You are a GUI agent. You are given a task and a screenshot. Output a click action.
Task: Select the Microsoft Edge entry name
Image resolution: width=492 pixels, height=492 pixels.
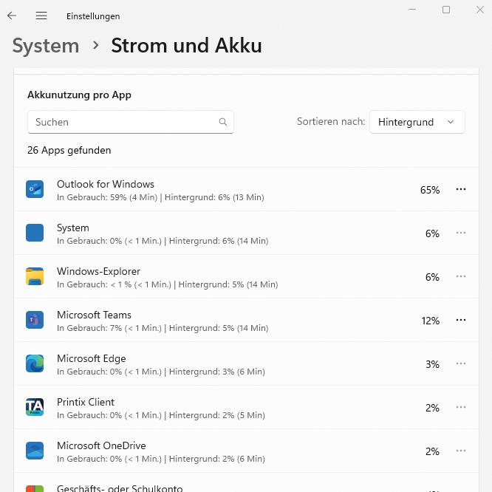pos(92,358)
